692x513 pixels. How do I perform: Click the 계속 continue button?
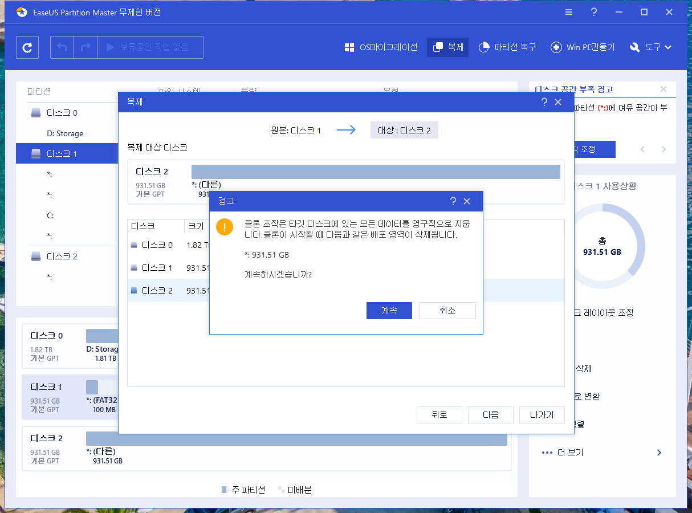tap(389, 311)
